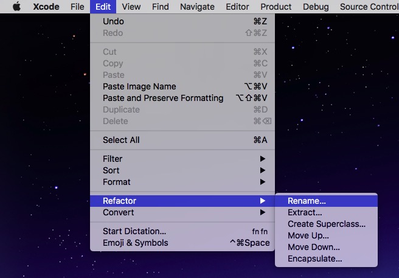Open the Source Control menu
Viewport: 399px width, 278px height.
[x=369, y=7]
